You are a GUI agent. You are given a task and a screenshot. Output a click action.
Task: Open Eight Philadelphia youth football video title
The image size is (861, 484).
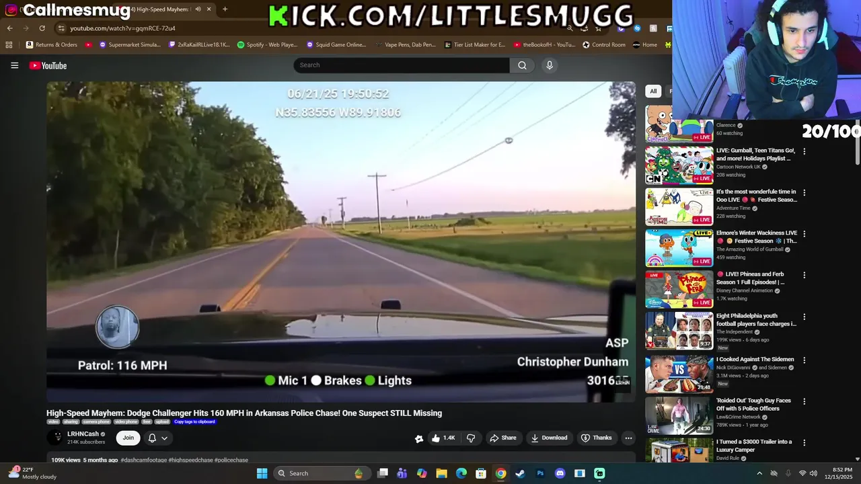pos(756,320)
